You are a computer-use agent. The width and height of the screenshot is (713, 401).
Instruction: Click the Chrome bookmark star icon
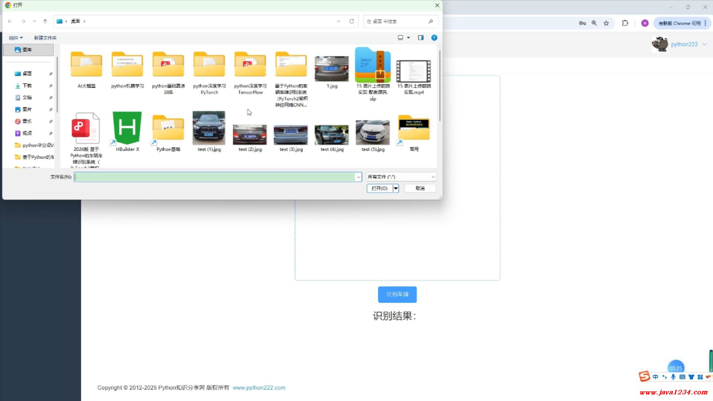pyautogui.click(x=606, y=23)
